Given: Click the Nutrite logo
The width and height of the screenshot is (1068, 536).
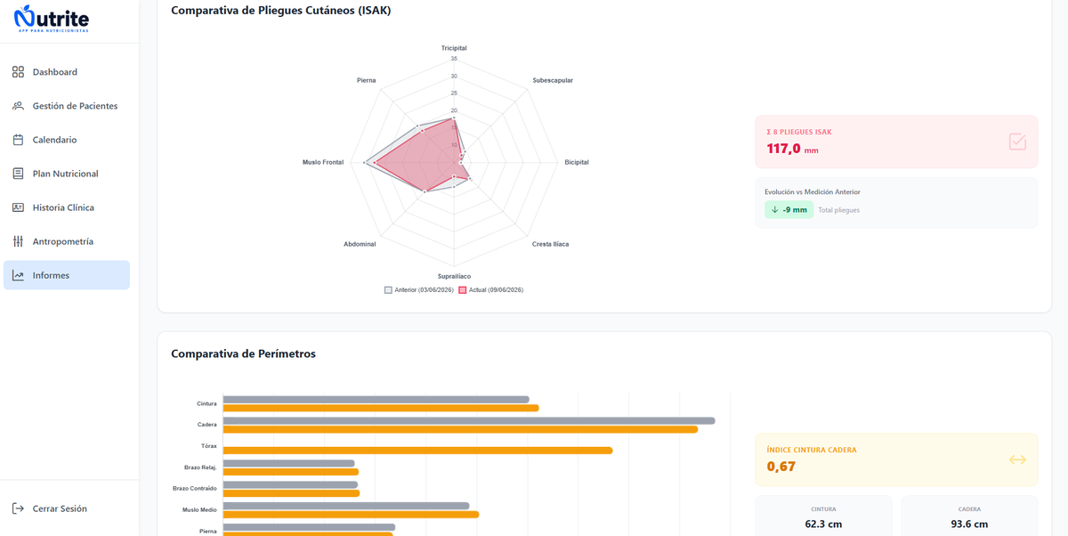Looking at the screenshot, I should pyautogui.click(x=52, y=19).
